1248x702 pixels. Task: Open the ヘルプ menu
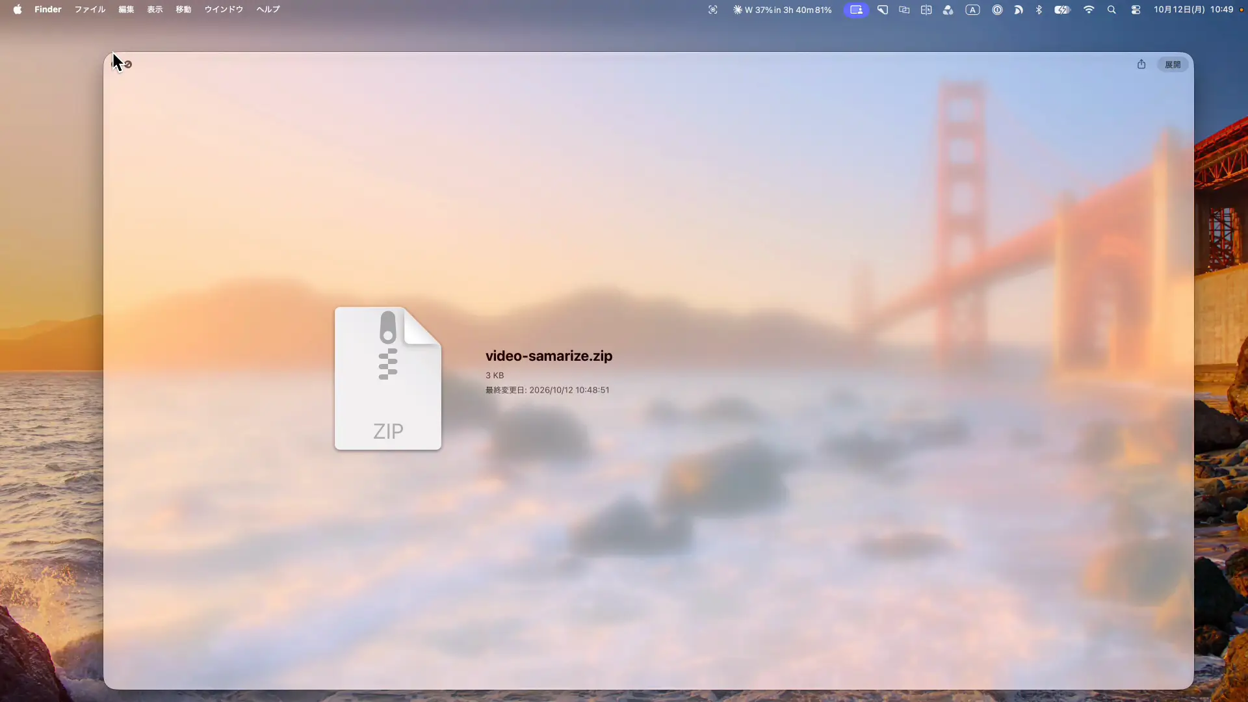point(268,10)
